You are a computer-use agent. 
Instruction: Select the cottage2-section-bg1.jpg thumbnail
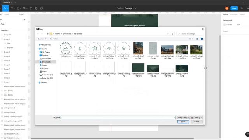(x=138, y=68)
